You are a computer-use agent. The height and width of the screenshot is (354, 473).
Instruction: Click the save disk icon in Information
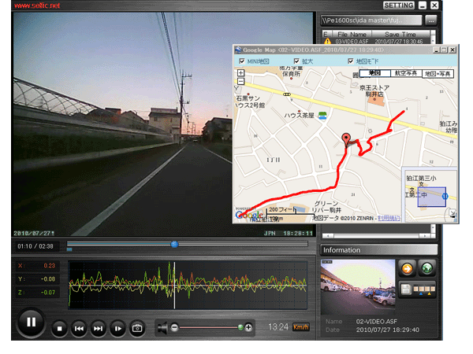(406, 289)
